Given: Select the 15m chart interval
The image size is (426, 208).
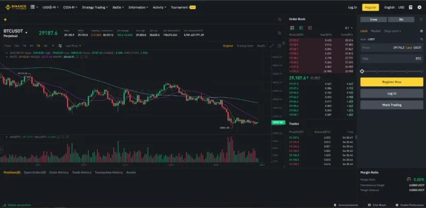Looking at the screenshot, I should (17, 46).
